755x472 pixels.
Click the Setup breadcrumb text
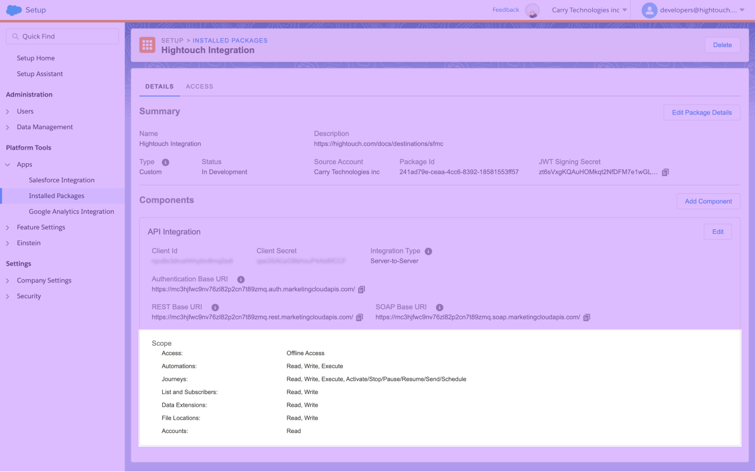(x=172, y=41)
